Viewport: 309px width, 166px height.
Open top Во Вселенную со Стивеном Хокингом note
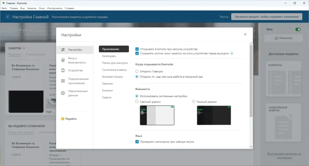coord(25,67)
